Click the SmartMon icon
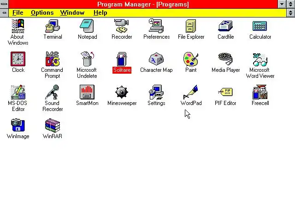Screen dimensions: 295x221 tap(87, 92)
